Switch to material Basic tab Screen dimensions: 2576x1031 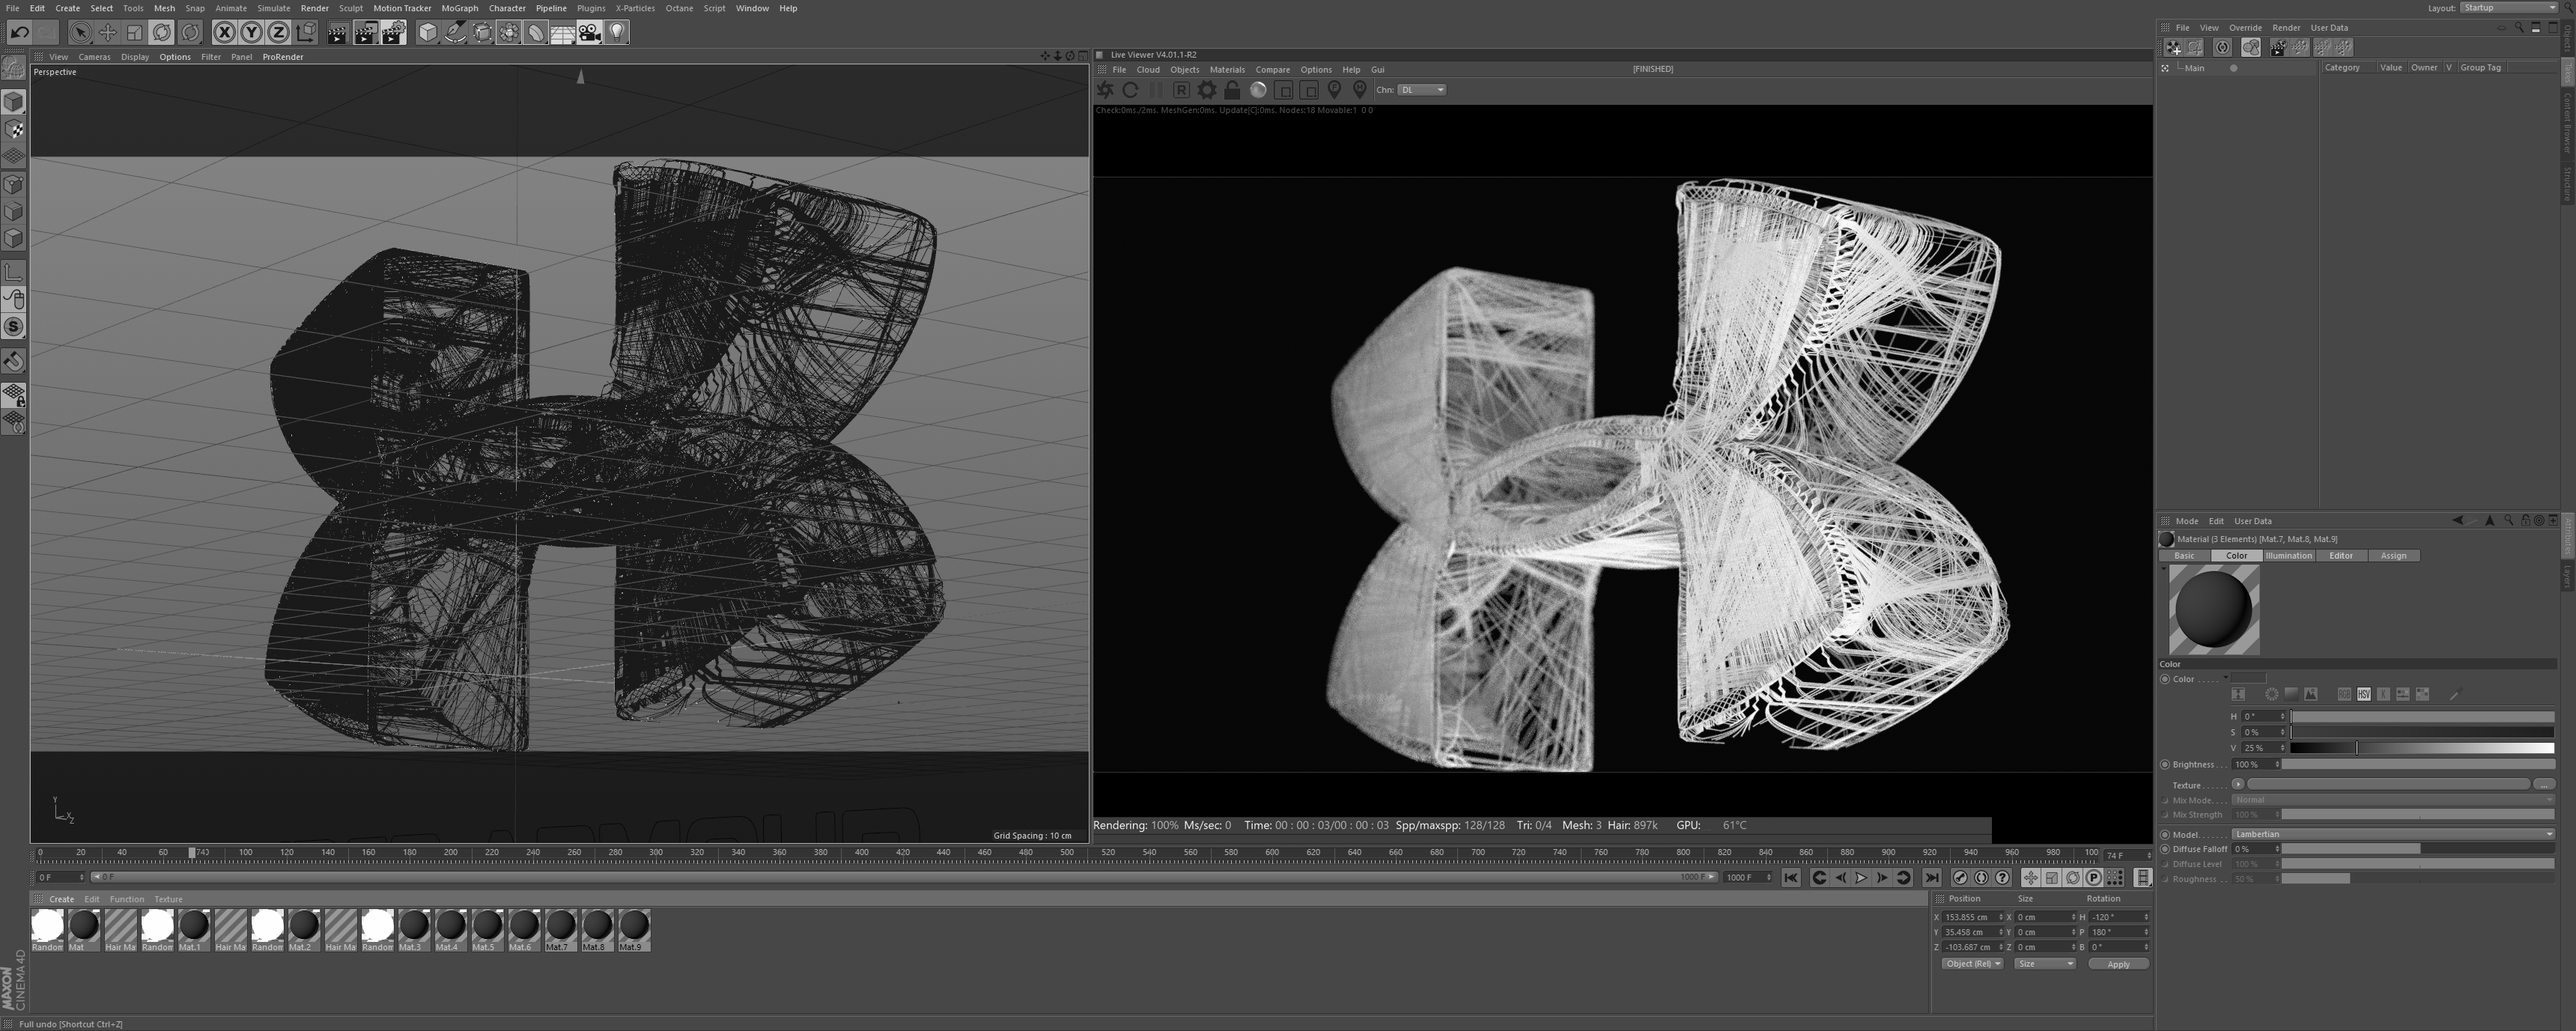[2184, 556]
